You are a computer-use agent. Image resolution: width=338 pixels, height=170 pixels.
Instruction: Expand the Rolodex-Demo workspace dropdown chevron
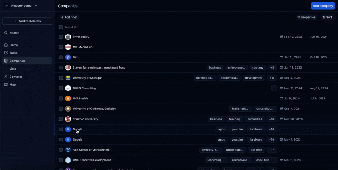(36, 6)
